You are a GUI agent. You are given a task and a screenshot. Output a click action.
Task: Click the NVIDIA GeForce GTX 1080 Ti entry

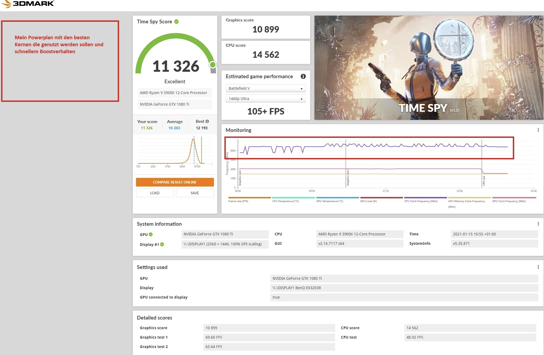(x=175, y=104)
